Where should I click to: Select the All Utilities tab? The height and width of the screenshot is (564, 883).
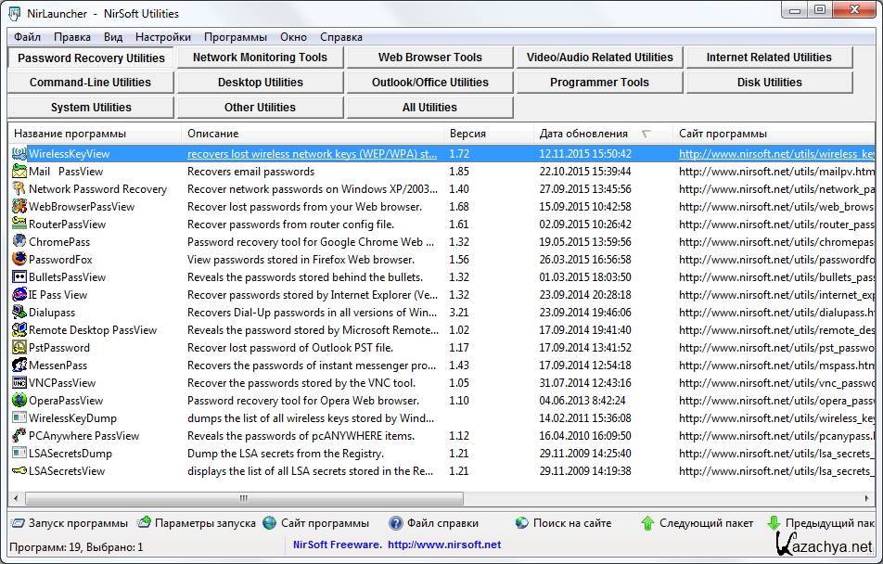429,108
